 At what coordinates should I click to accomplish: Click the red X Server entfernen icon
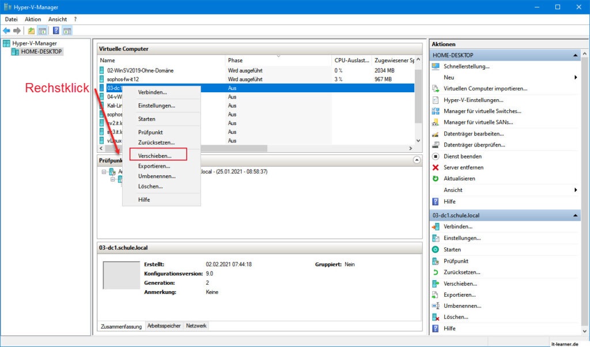(436, 168)
